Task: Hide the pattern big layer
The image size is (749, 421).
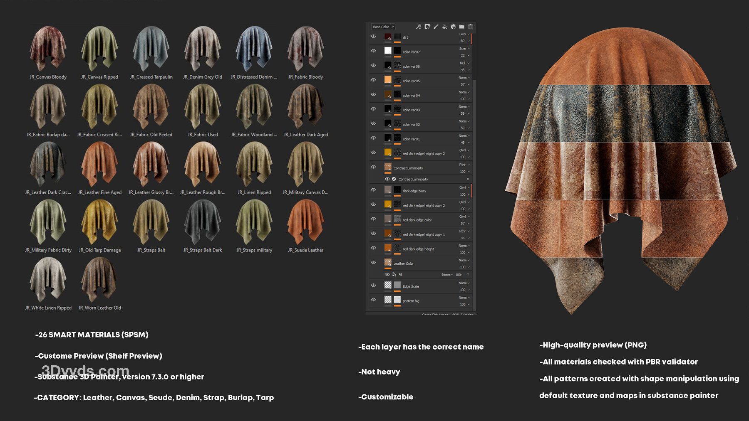Action: click(x=373, y=300)
